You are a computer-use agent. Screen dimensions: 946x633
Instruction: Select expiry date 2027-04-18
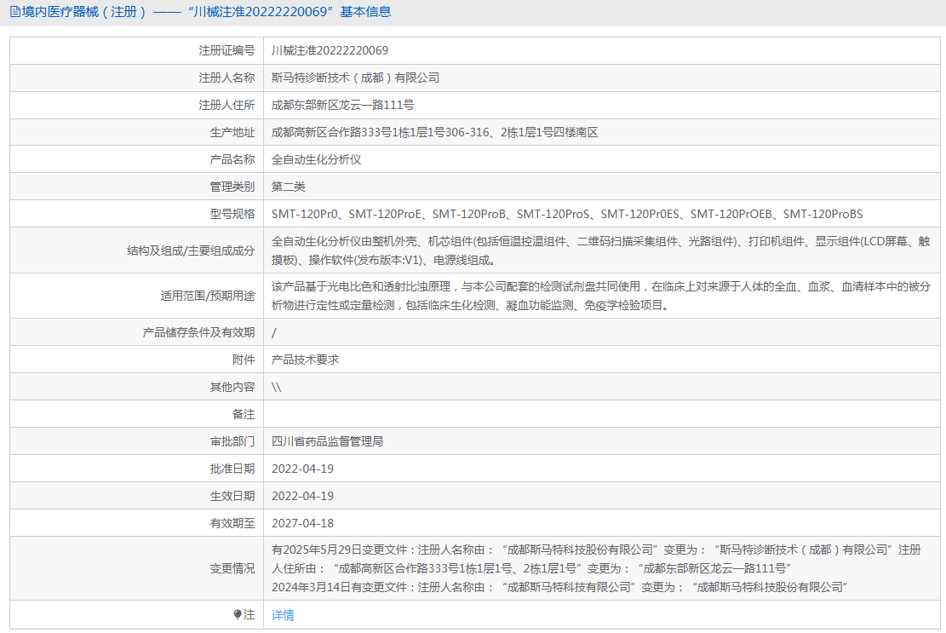(x=302, y=523)
